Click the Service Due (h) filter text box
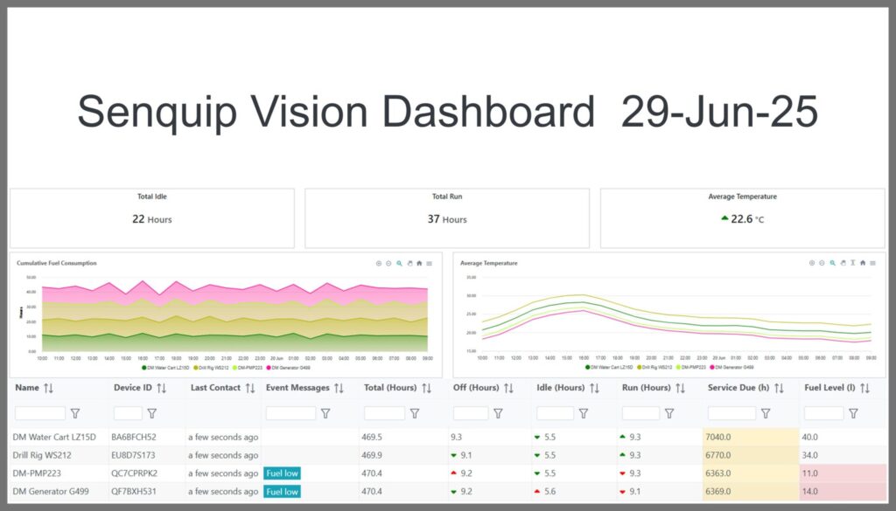Image resolution: width=896 pixels, height=511 pixels. (732, 413)
